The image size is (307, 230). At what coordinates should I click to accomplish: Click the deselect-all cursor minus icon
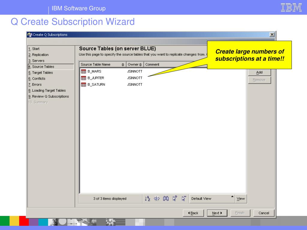tap(184, 199)
